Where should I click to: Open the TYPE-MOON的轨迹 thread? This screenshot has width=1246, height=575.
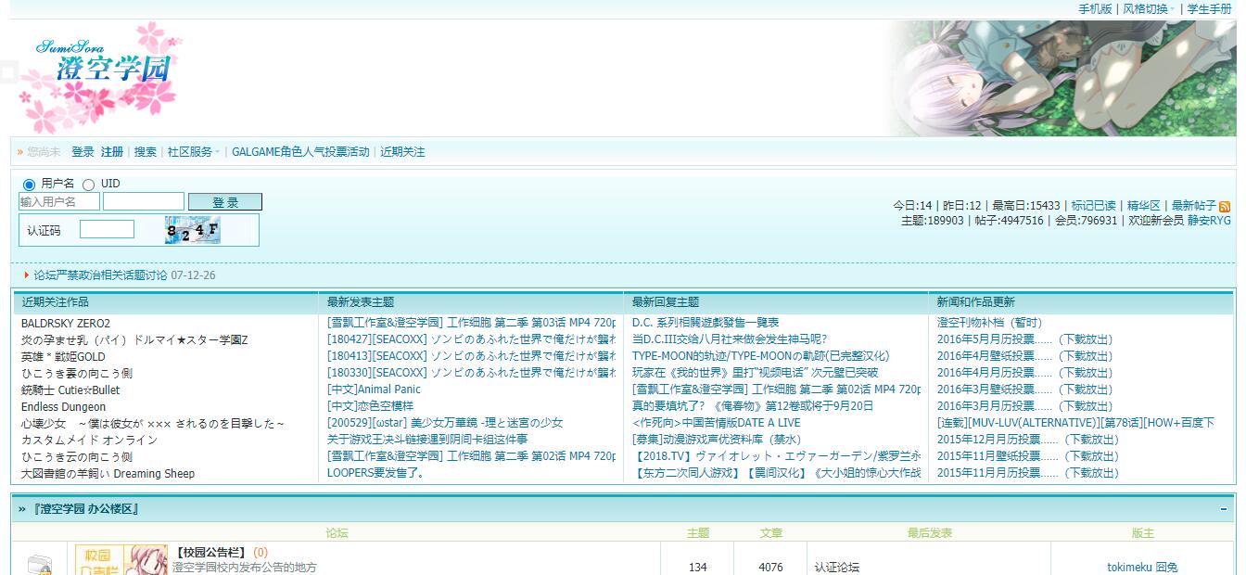[760, 356]
